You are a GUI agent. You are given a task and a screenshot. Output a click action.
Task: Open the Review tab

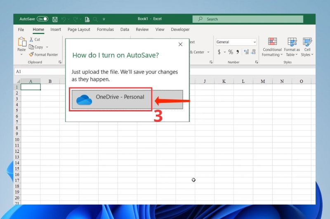[142, 30]
